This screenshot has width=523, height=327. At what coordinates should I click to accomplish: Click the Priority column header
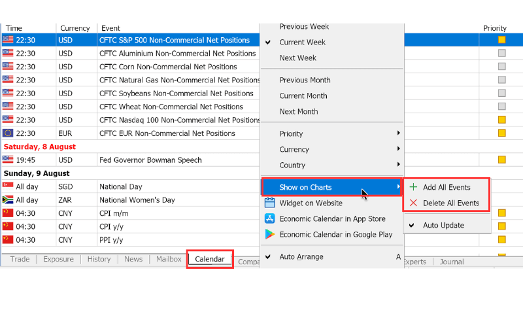[x=495, y=28]
